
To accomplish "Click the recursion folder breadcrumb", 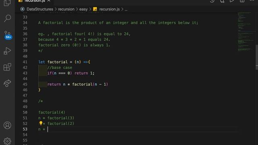I will [x=66, y=9].
